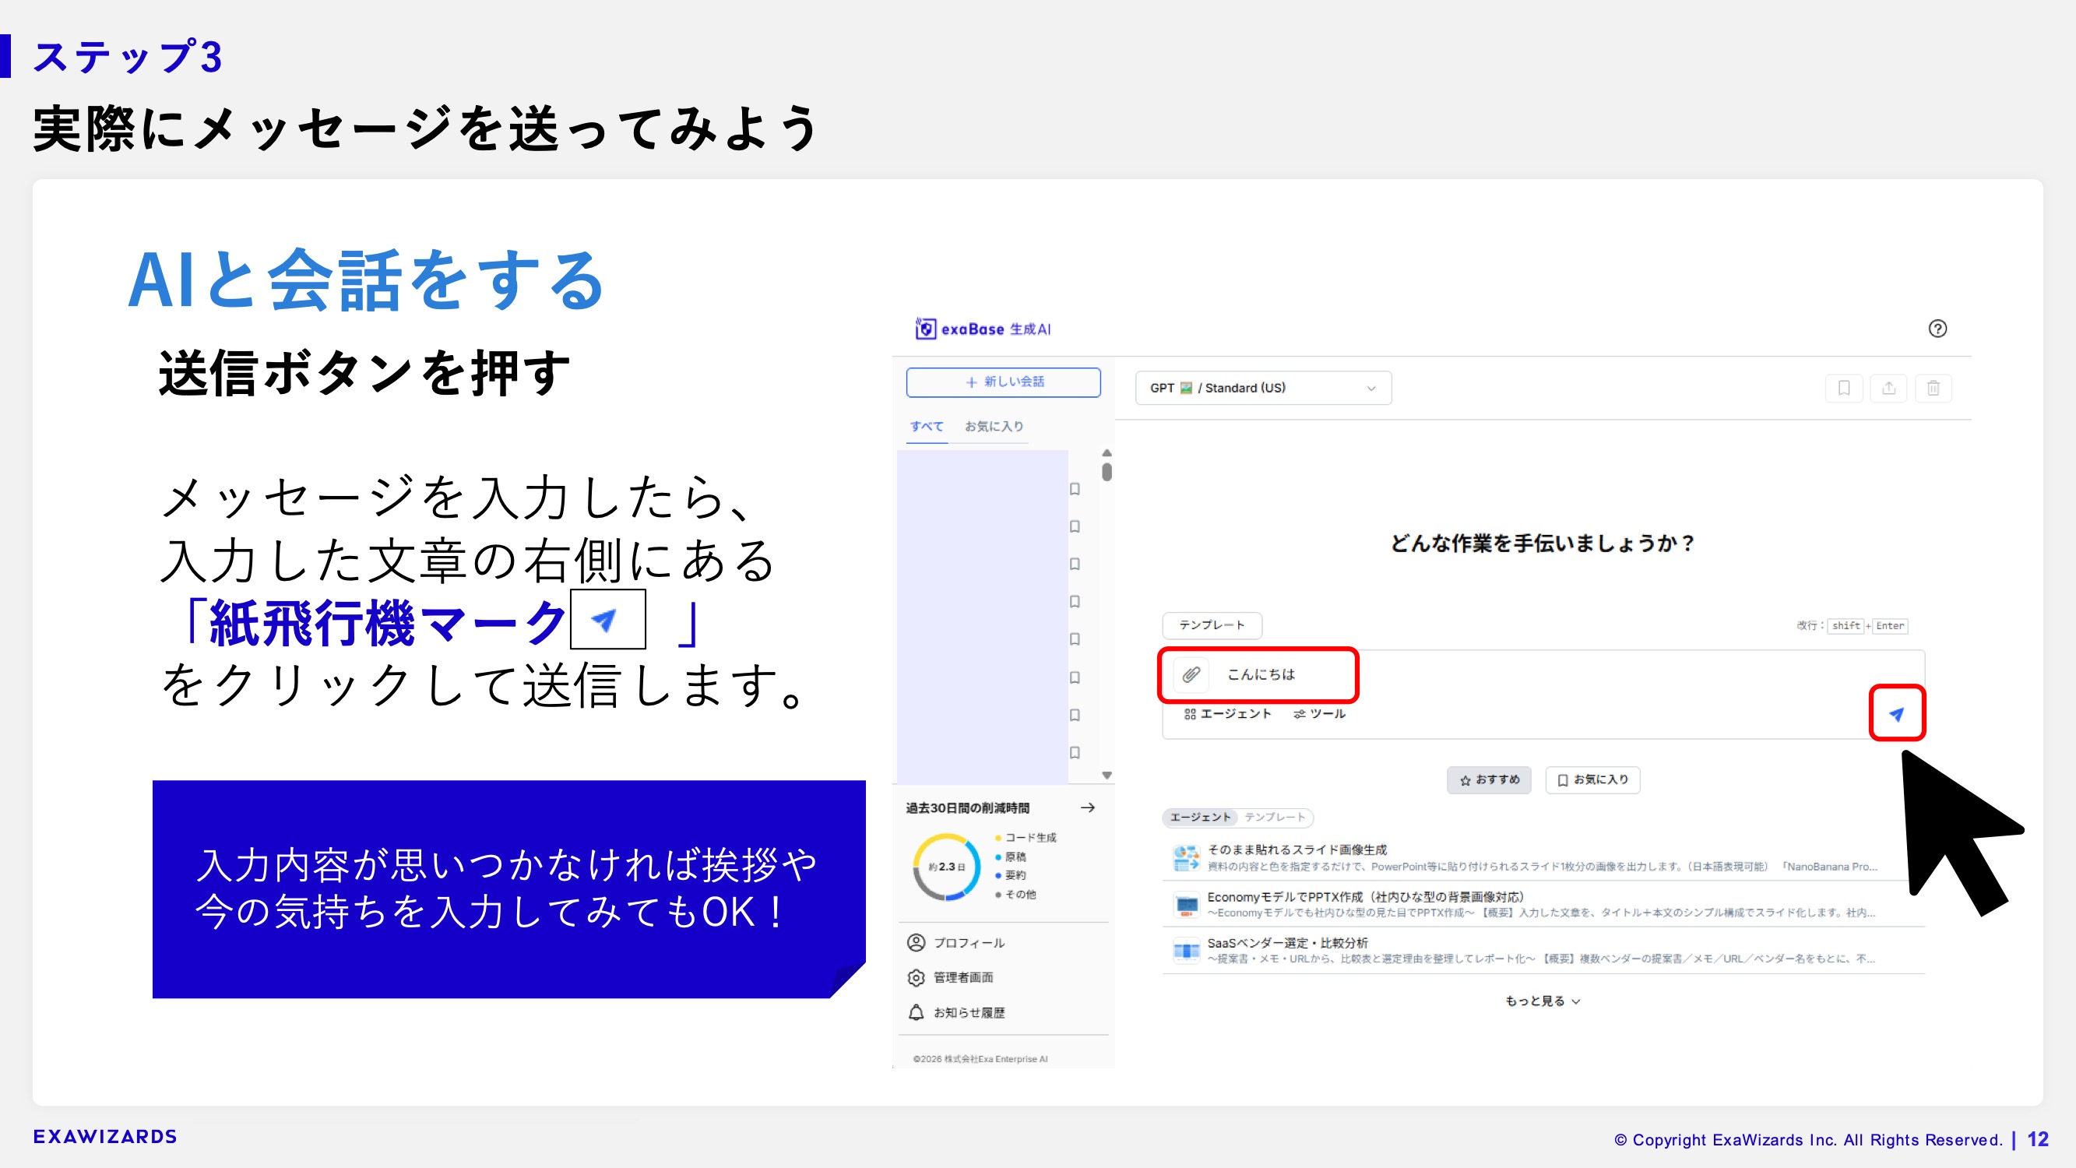The height and width of the screenshot is (1168, 2076).
Task: Click the bookmark icon in the top toolbar
Action: tap(1844, 388)
